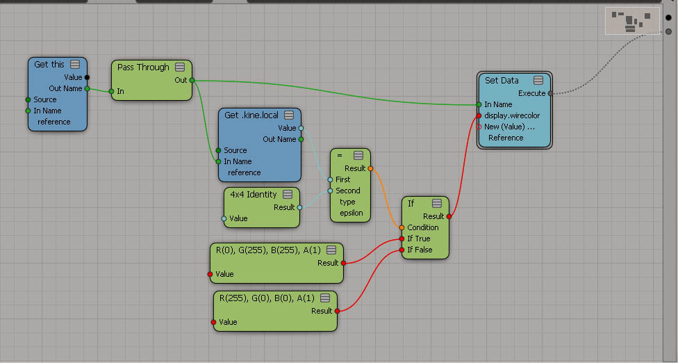
Task: Click the If False port on If node
Action: [402, 250]
